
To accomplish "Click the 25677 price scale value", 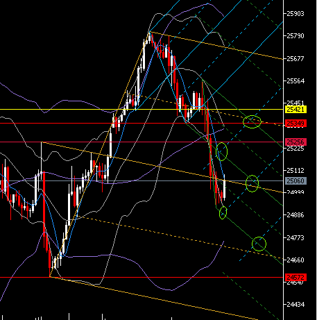I will coord(295,58).
